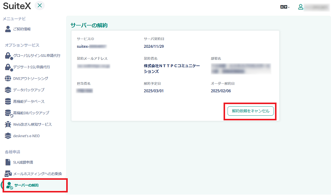331x195 pixels.
Task: Open the language switcher dropdown
Action: pos(285,7)
